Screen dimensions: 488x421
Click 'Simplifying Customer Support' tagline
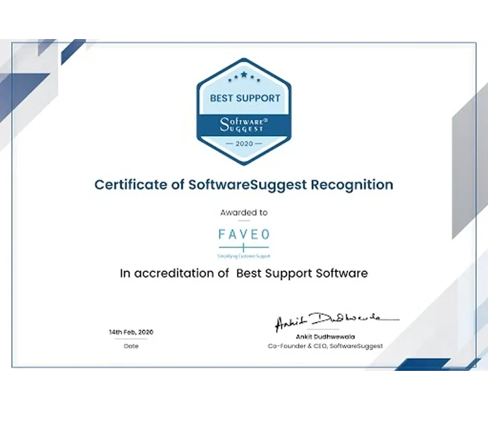[244, 256]
